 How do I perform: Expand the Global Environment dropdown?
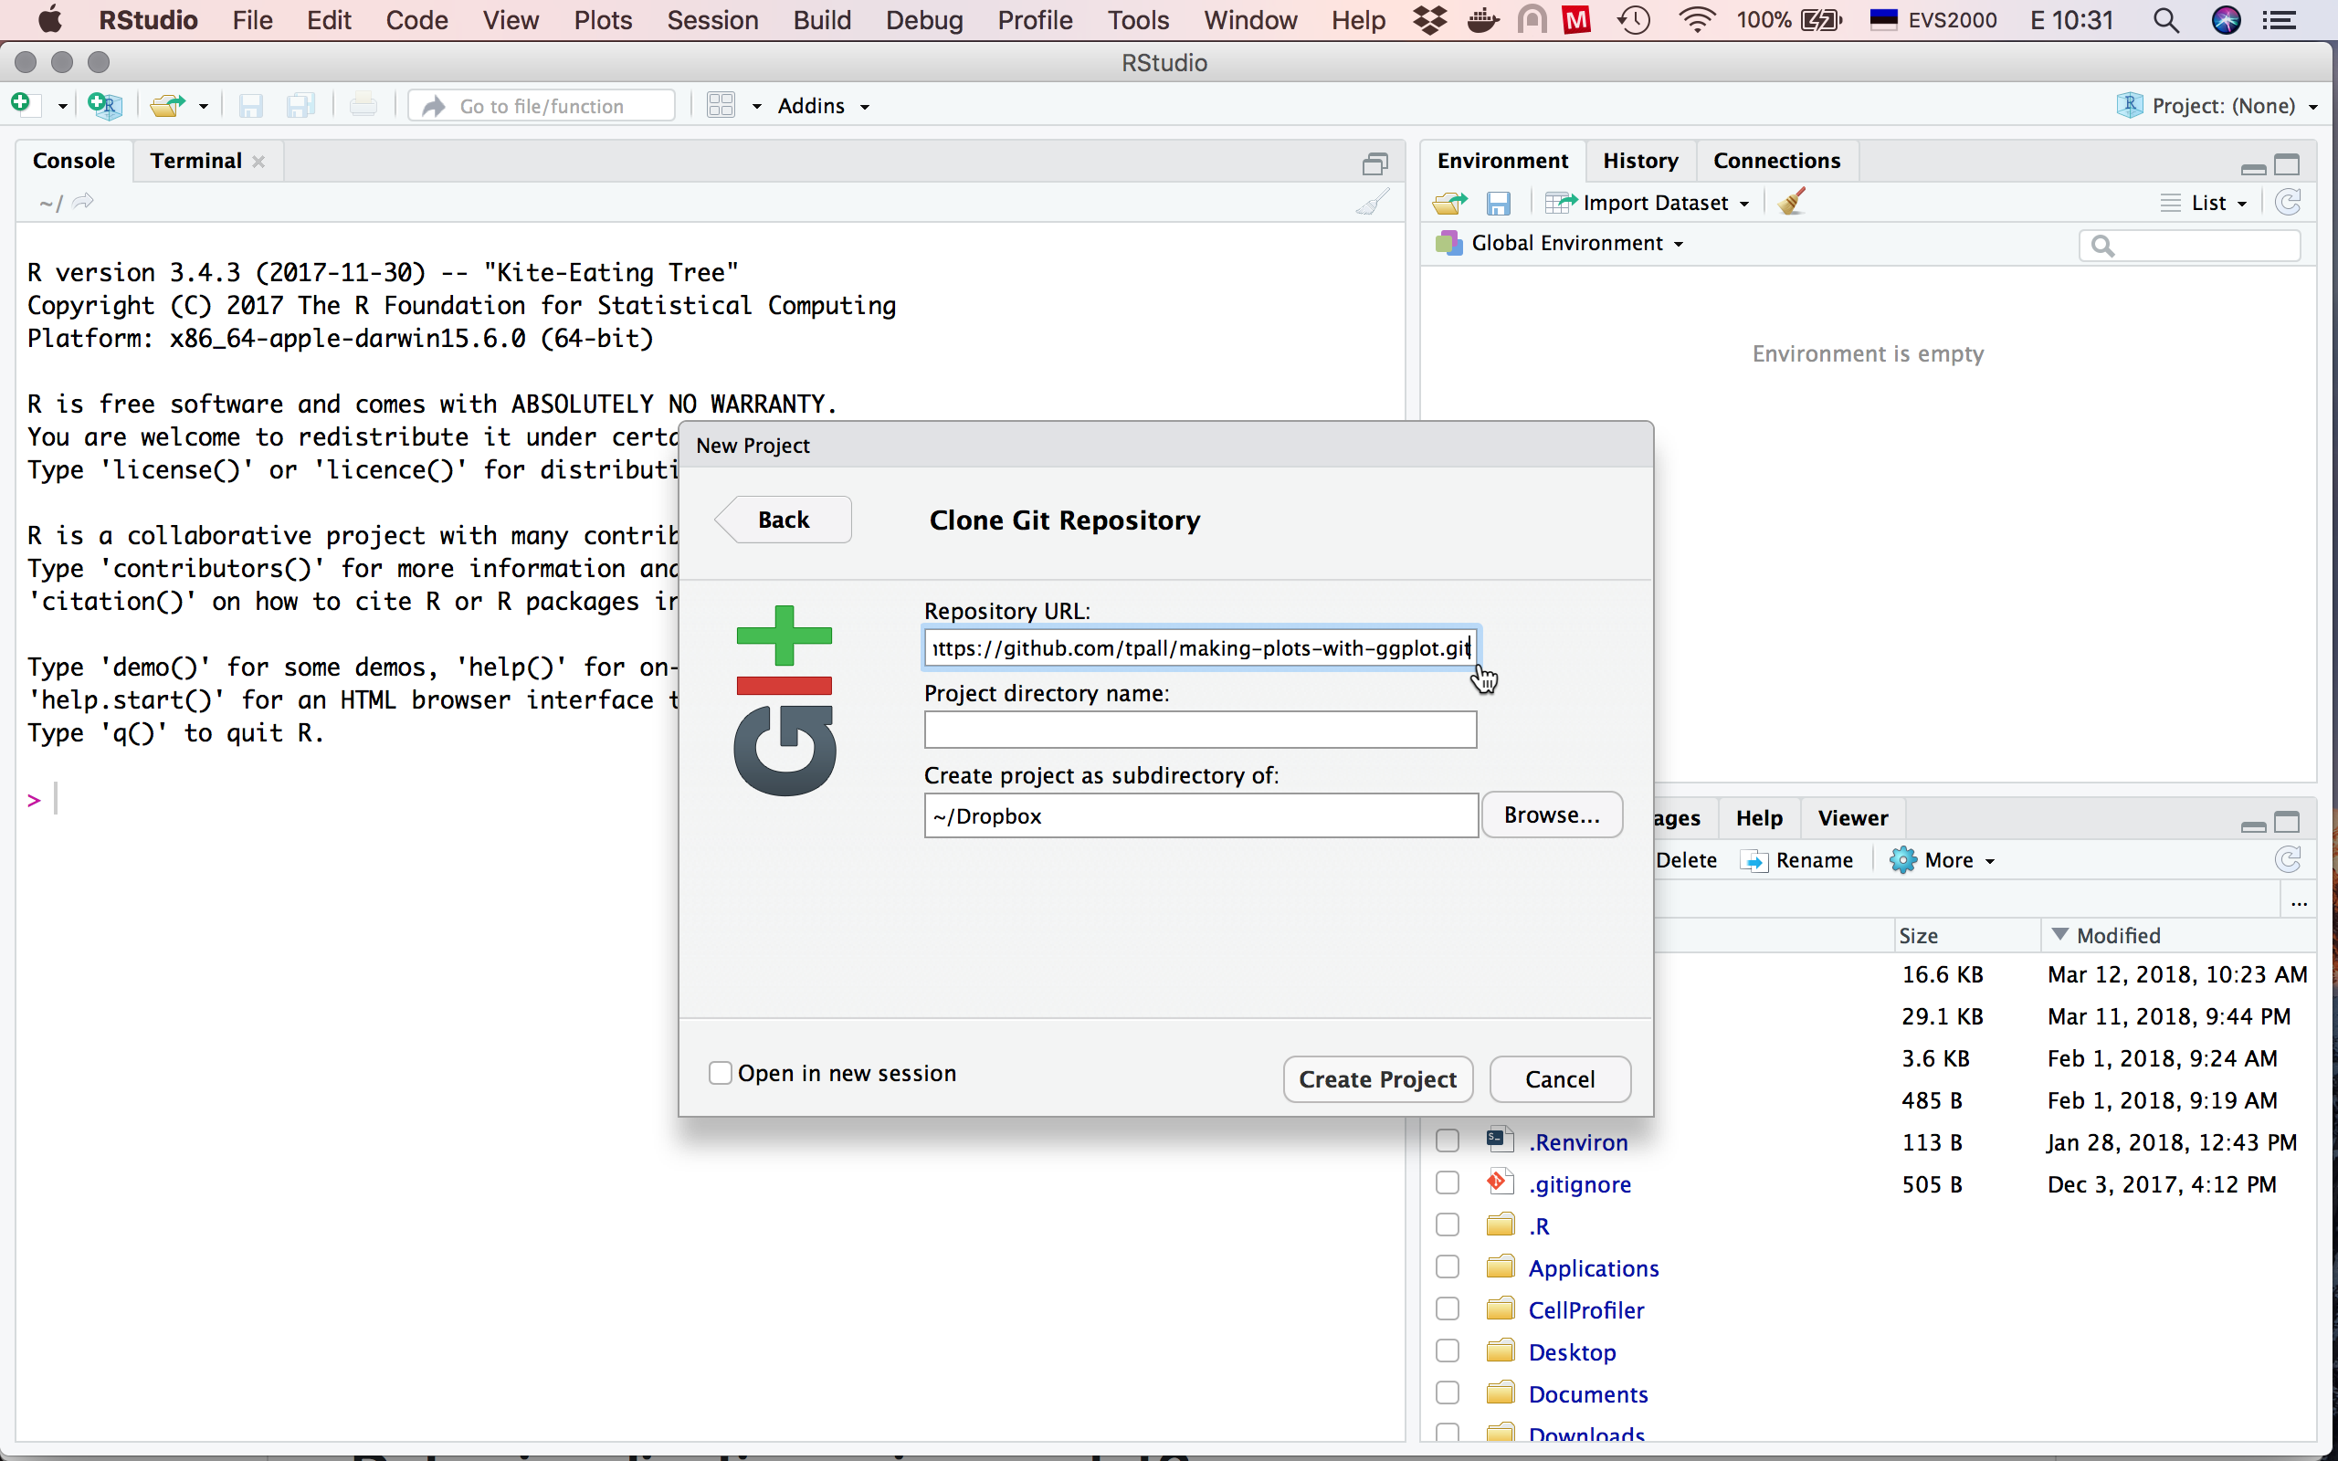[1575, 244]
